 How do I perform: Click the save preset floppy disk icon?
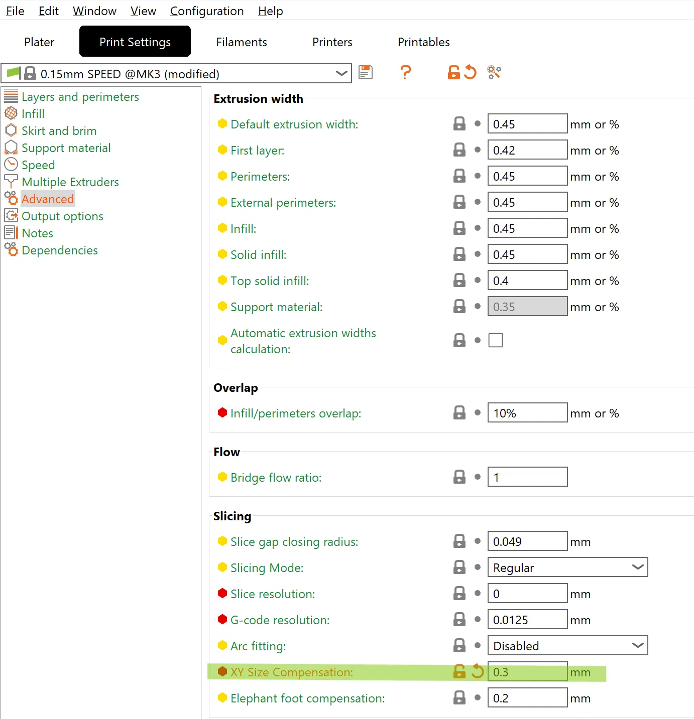366,73
